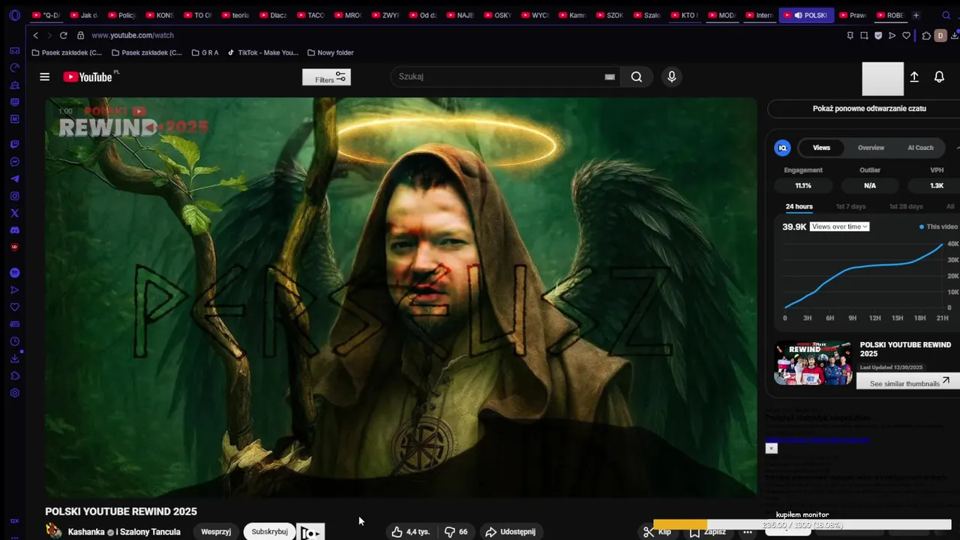Open the downloads sidebar icon
This screenshot has height=540, width=960.
tap(14, 358)
